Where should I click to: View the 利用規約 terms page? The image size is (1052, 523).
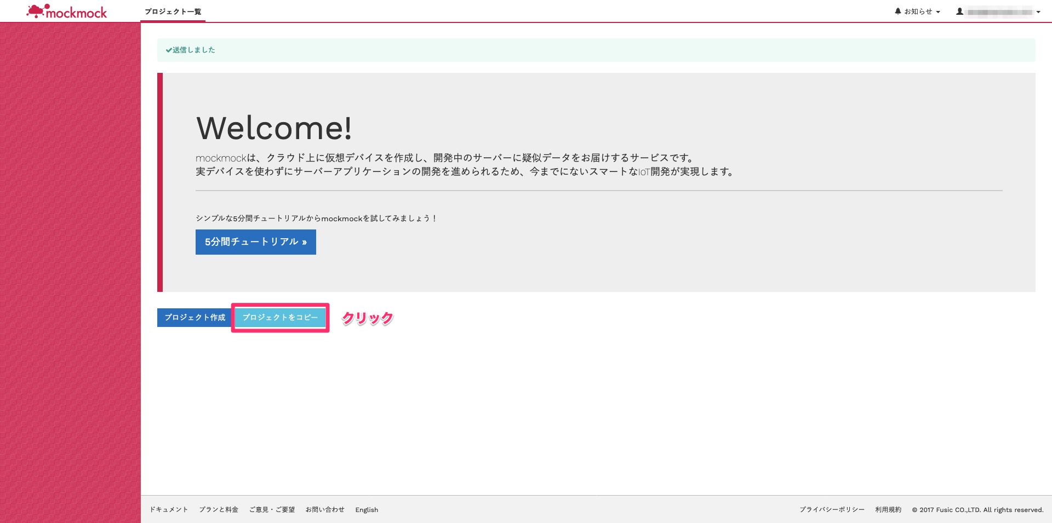coord(888,509)
